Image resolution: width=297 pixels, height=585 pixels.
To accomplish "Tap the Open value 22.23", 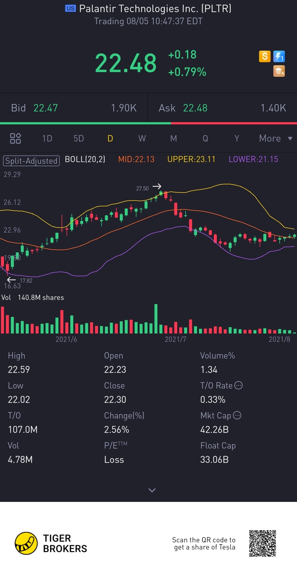I will point(115,370).
